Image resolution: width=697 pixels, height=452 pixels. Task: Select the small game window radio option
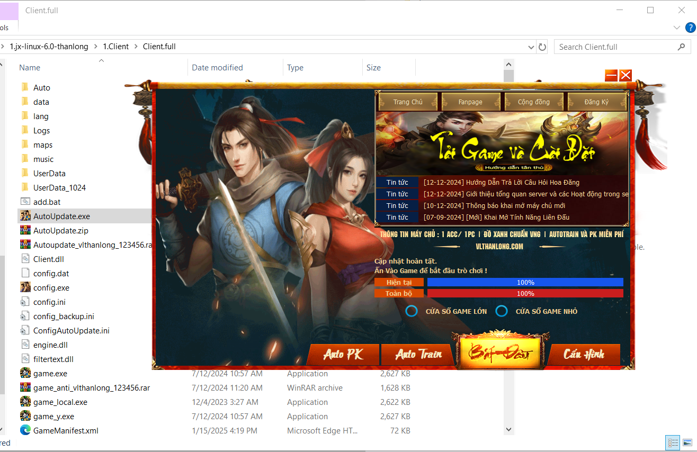502,311
